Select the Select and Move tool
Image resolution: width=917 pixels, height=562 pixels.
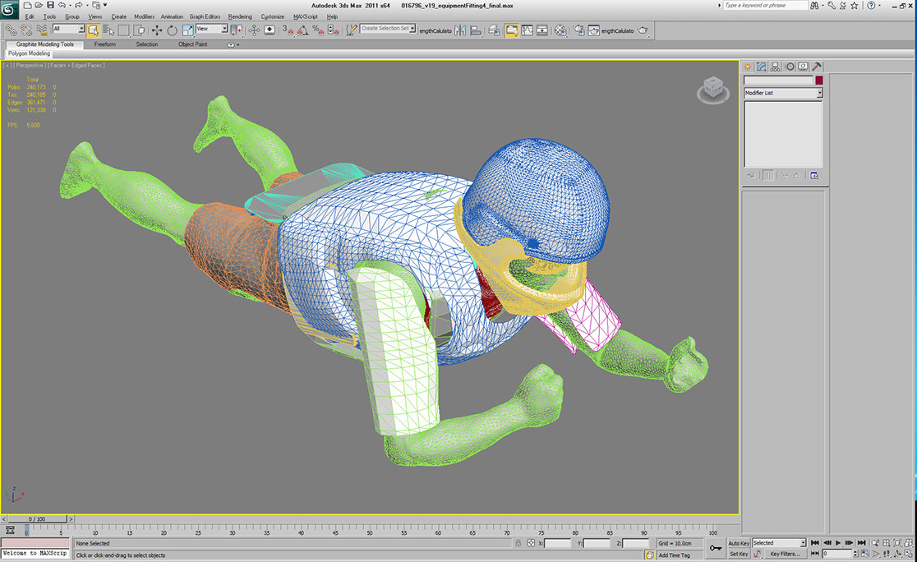156,30
